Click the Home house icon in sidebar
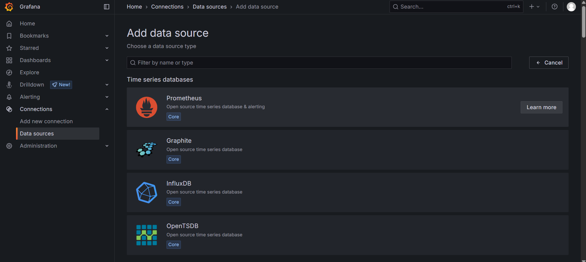Viewport: 586px width, 262px height. tap(9, 24)
